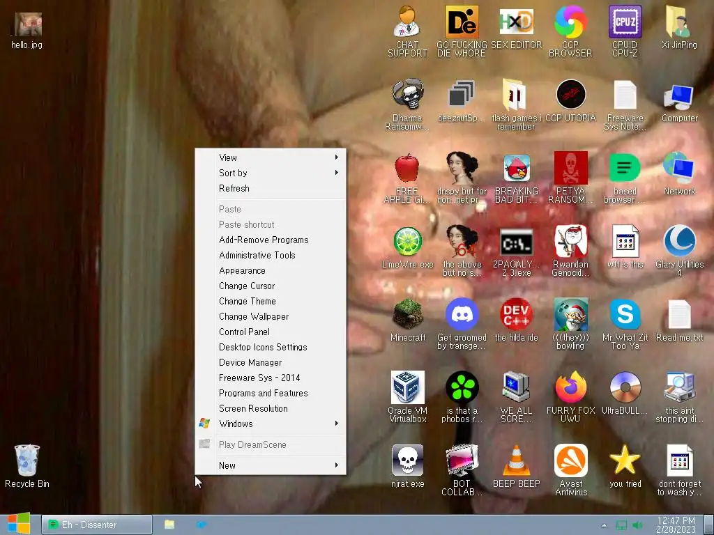Open the volume speaker tray icon
Viewport: 714px width, 535px height.
[x=637, y=525]
